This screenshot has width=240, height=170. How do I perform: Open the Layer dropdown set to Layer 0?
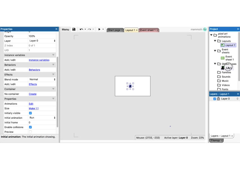[42, 41]
